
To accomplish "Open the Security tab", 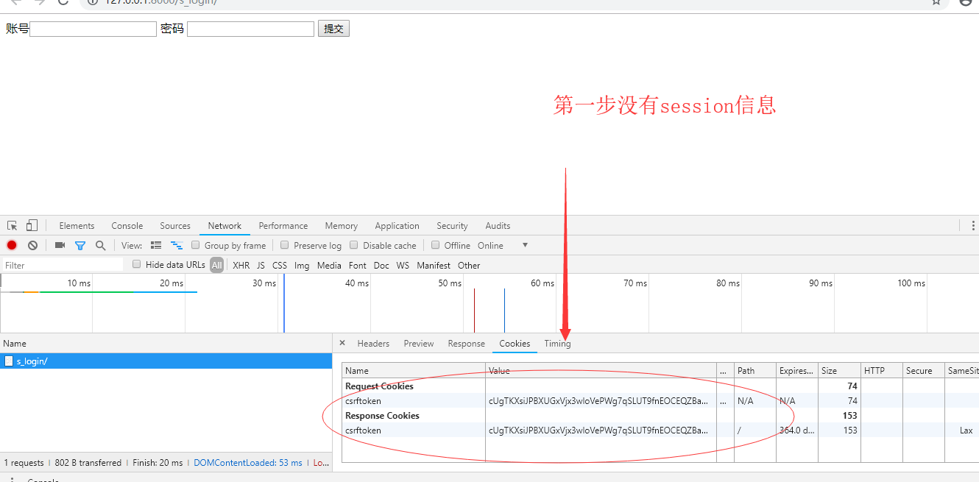I will (452, 226).
